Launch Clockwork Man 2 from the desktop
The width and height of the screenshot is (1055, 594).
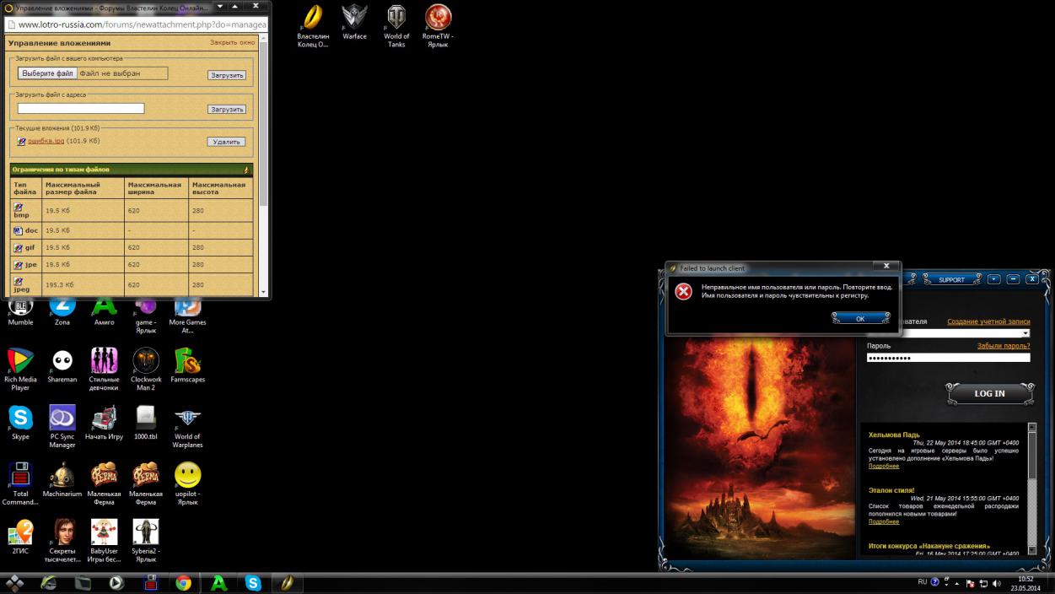coord(146,370)
